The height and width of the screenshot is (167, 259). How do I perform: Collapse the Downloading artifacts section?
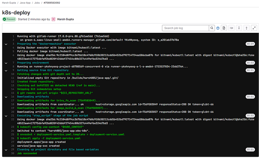click(x=6, y=97)
